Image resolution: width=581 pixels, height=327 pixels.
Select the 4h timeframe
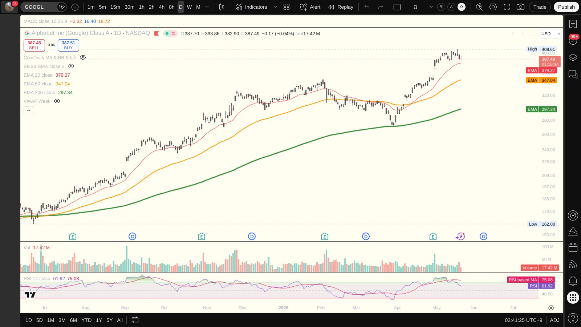162,7
